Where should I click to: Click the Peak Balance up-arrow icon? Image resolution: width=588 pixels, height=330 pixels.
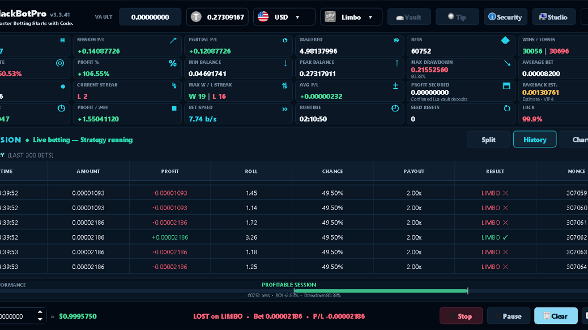click(397, 63)
